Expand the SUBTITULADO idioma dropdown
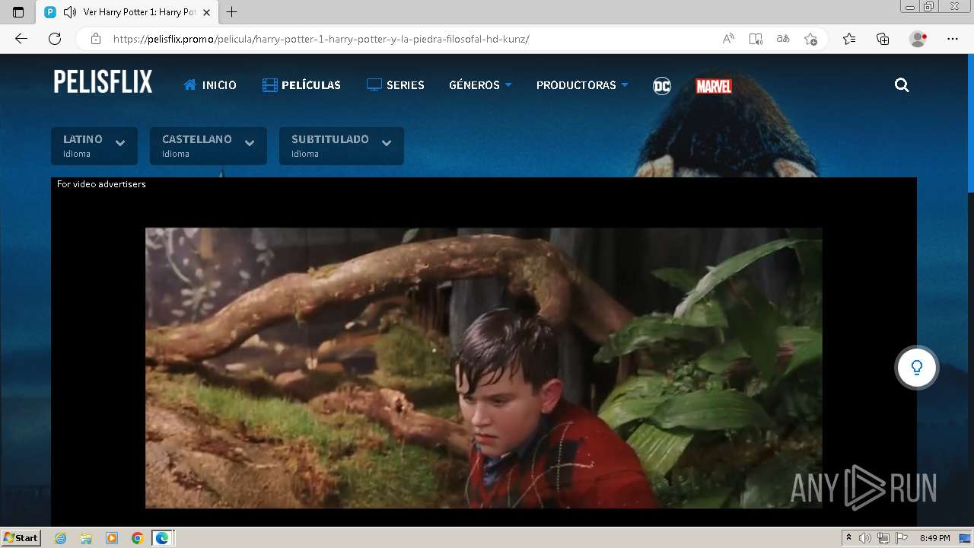 click(x=342, y=146)
